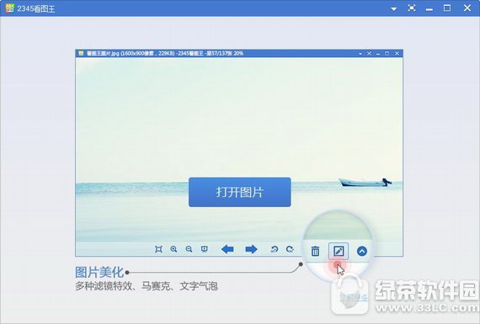The width and height of the screenshot is (480, 324).
Task: Click the inner preview window's fullscreen icon
Action: [x=369, y=53]
